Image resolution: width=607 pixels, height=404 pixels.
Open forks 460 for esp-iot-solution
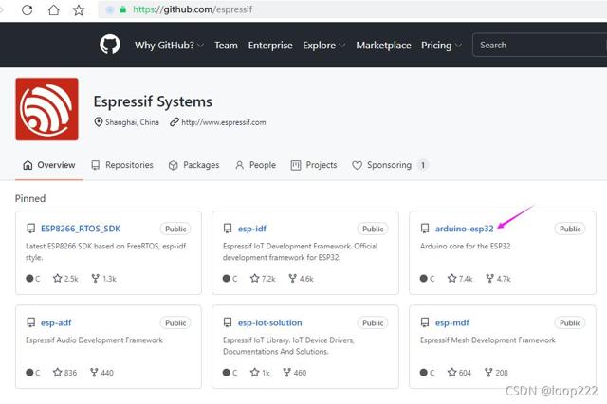(295, 373)
